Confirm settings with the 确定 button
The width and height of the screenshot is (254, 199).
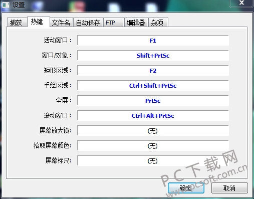[186, 188]
